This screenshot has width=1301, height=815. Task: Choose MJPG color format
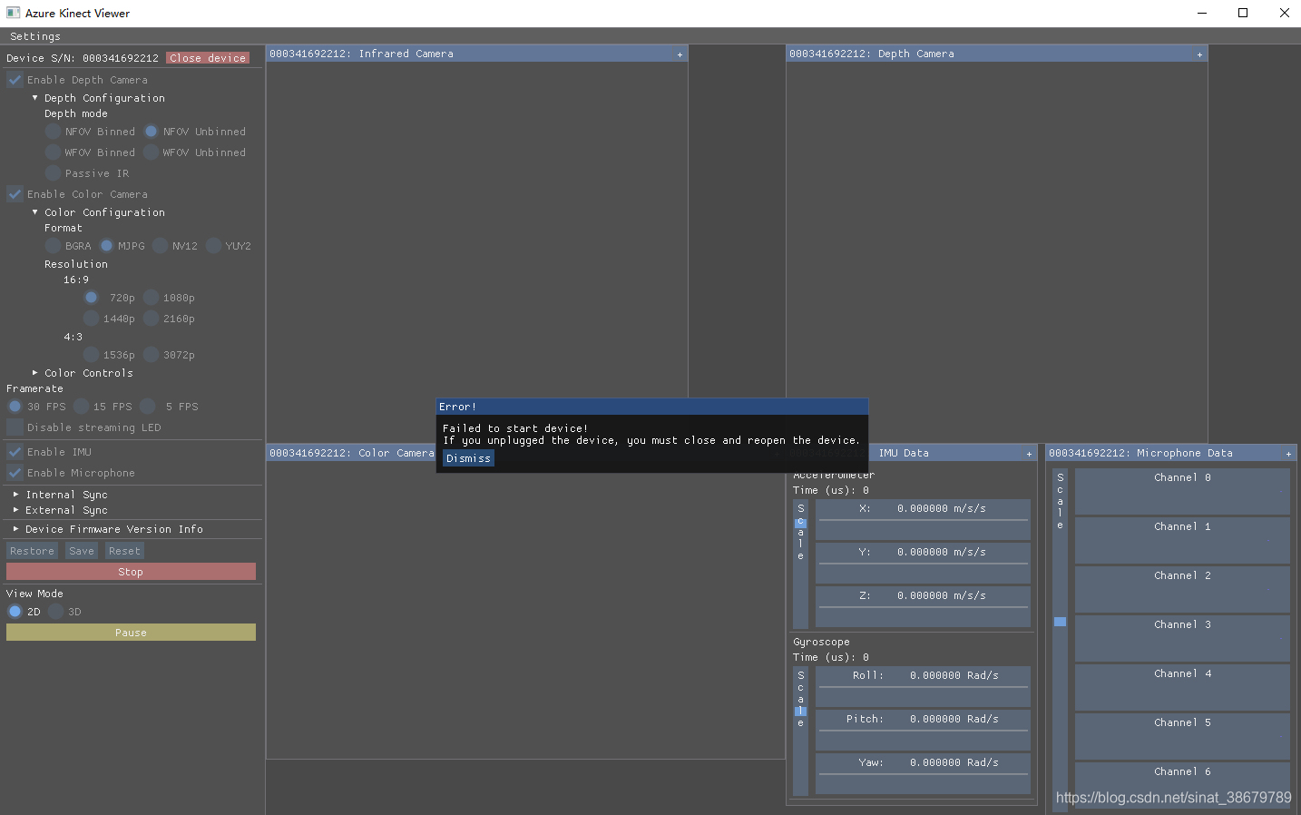(x=106, y=246)
